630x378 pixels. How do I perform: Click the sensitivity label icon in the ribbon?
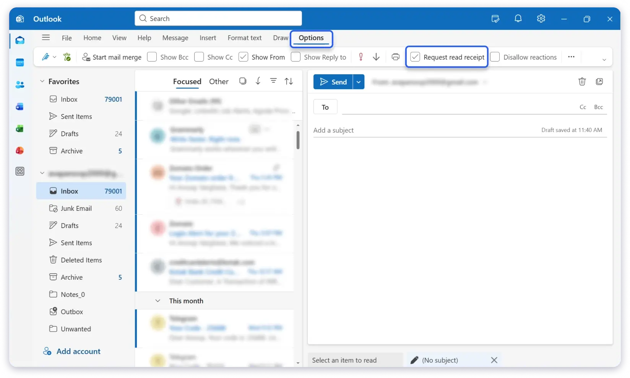coord(67,57)
